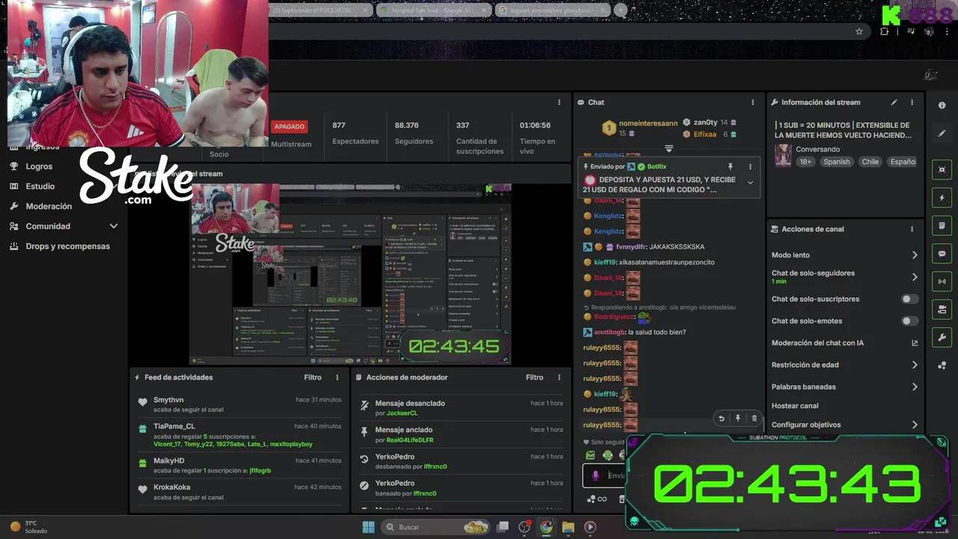Open Chat de solo-seguidores settings
Screen dimensions: 958x539
(x=844, y=277)
